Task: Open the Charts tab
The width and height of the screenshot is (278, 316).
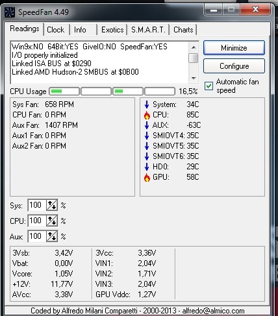Action: (x=183, y=30)
